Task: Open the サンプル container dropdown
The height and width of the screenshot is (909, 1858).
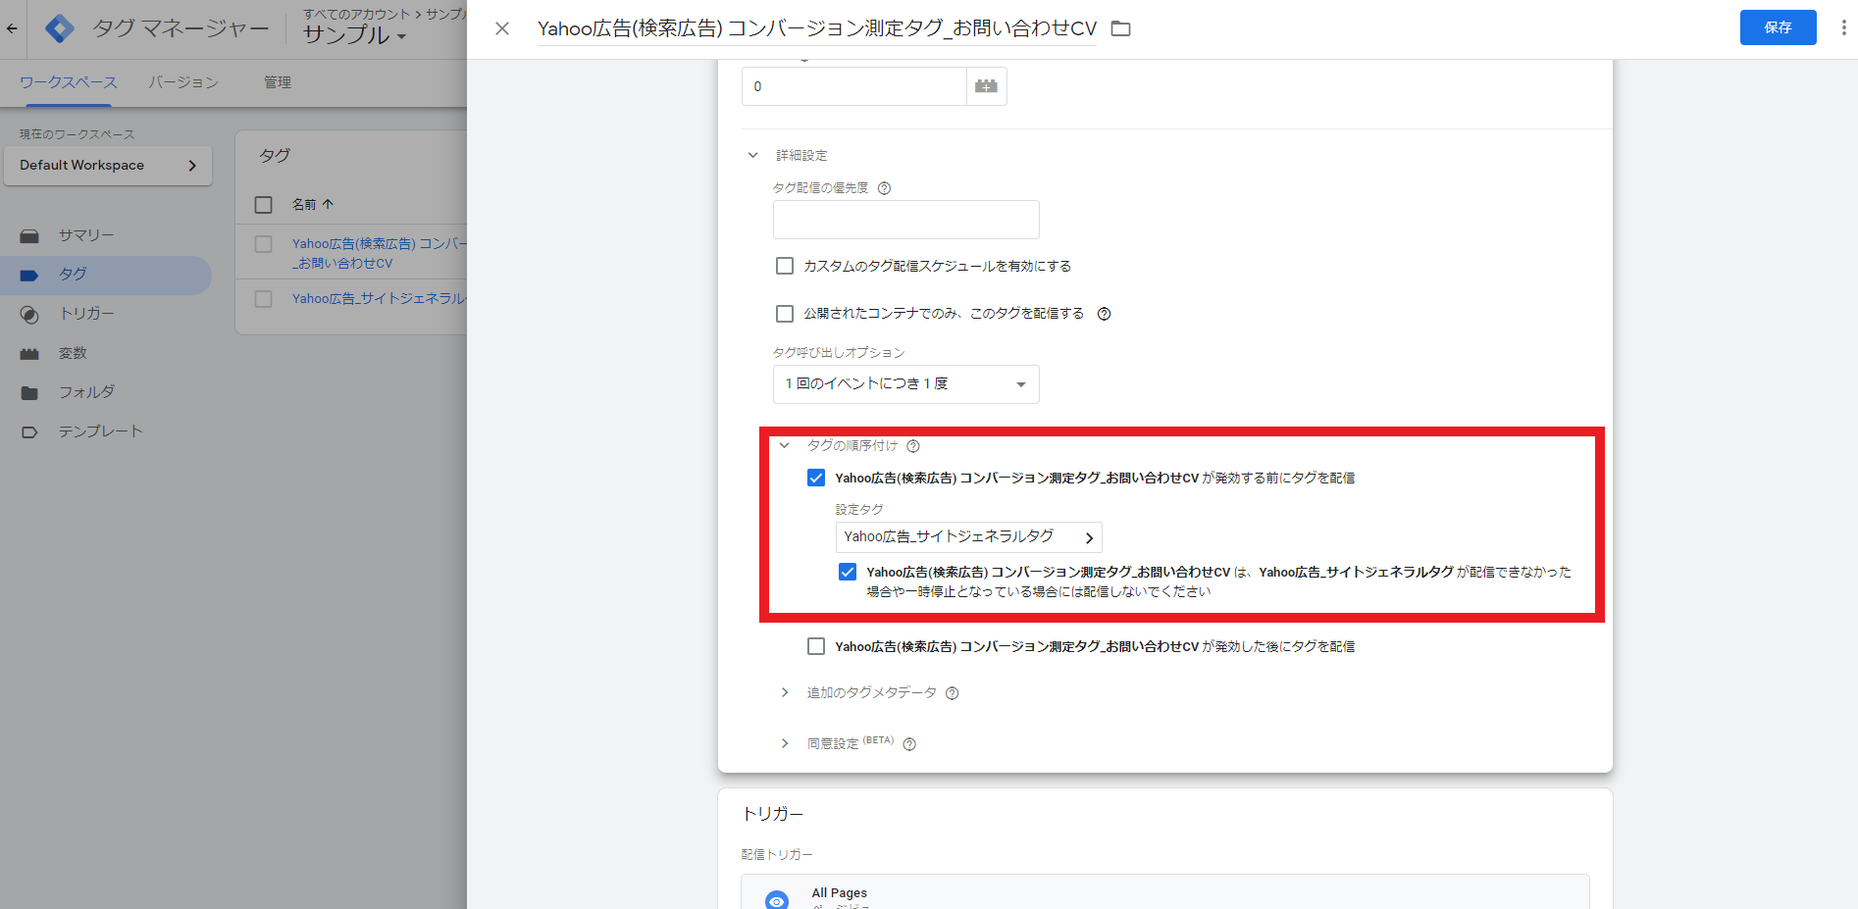Action: (x=354, y=35)
